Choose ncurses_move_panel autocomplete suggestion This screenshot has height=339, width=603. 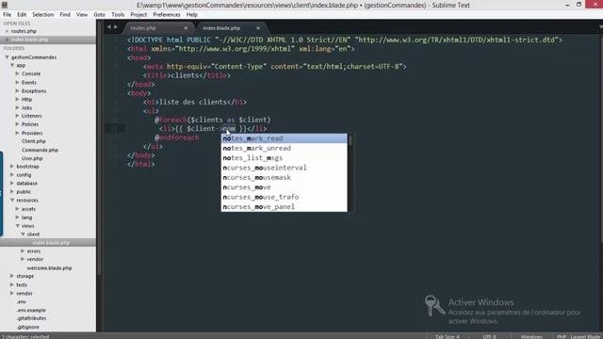[285, 207]
